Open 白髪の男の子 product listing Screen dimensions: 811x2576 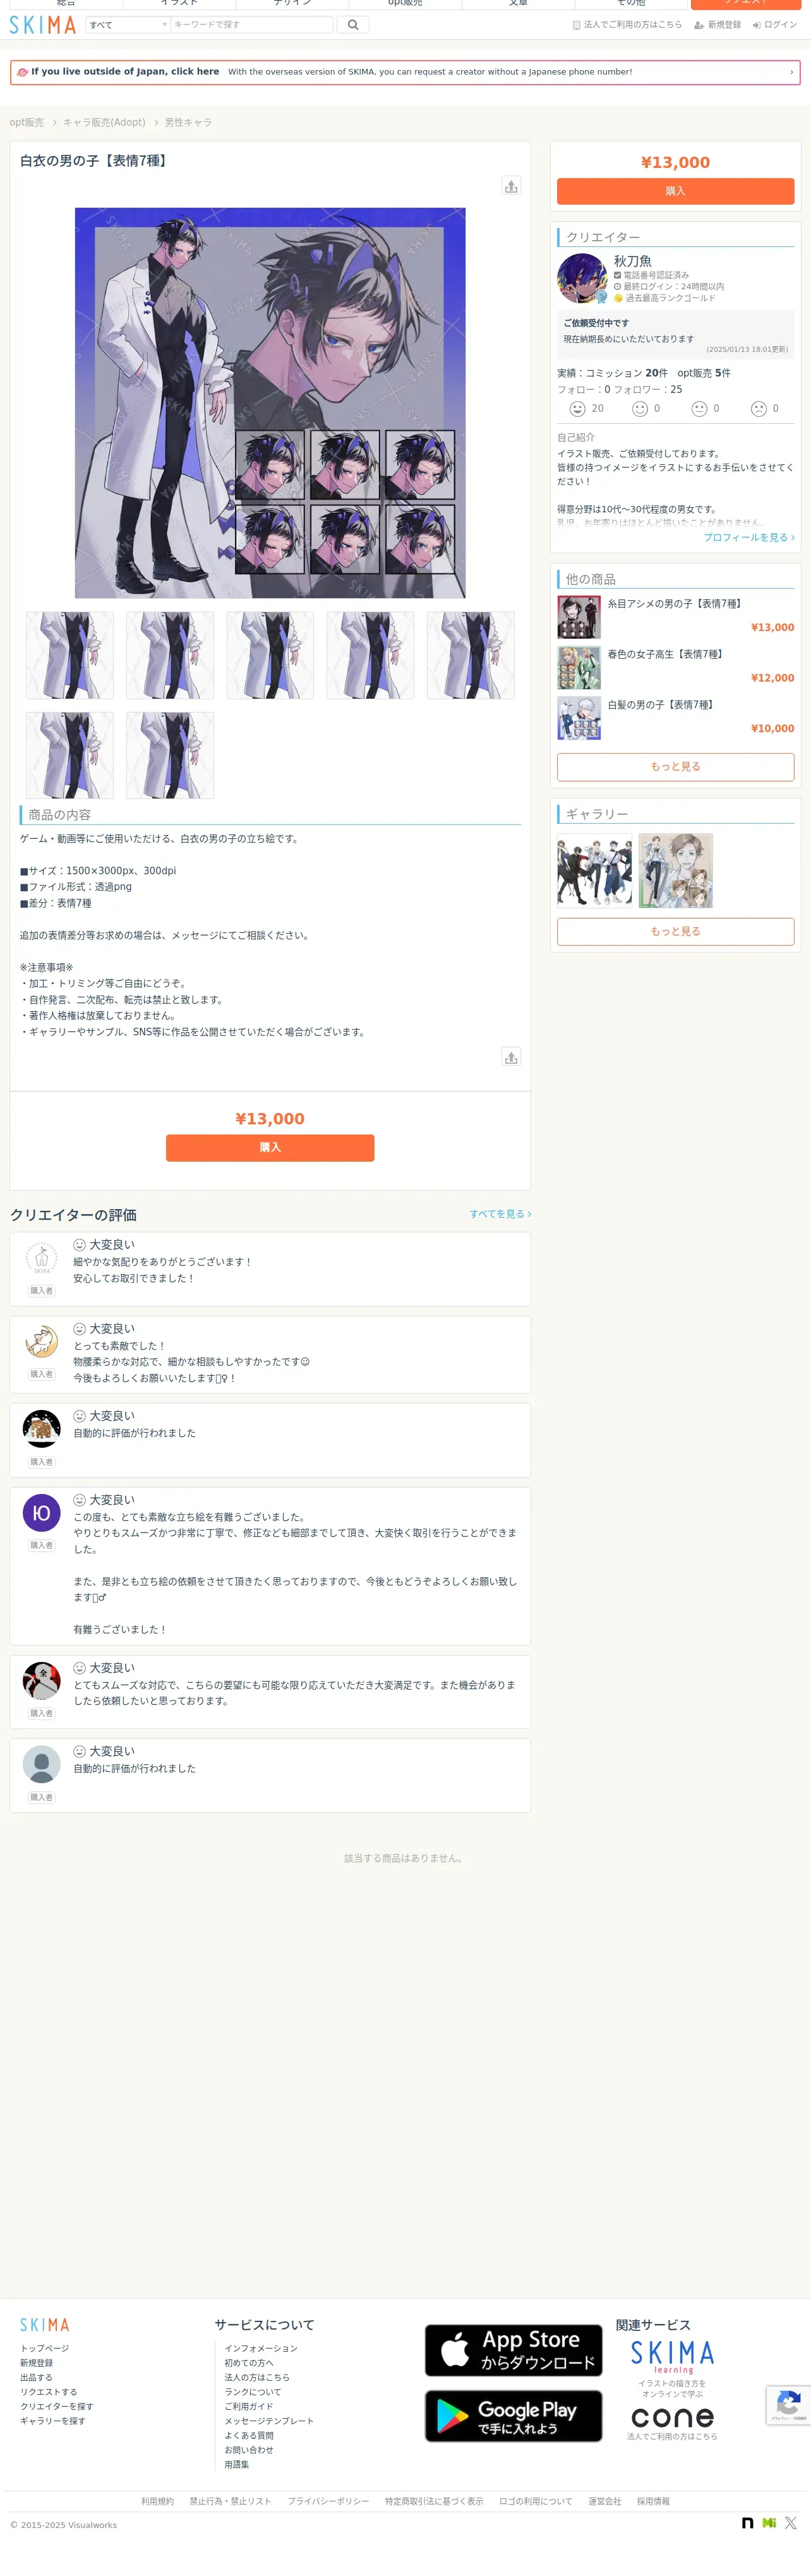coord(676,718)
